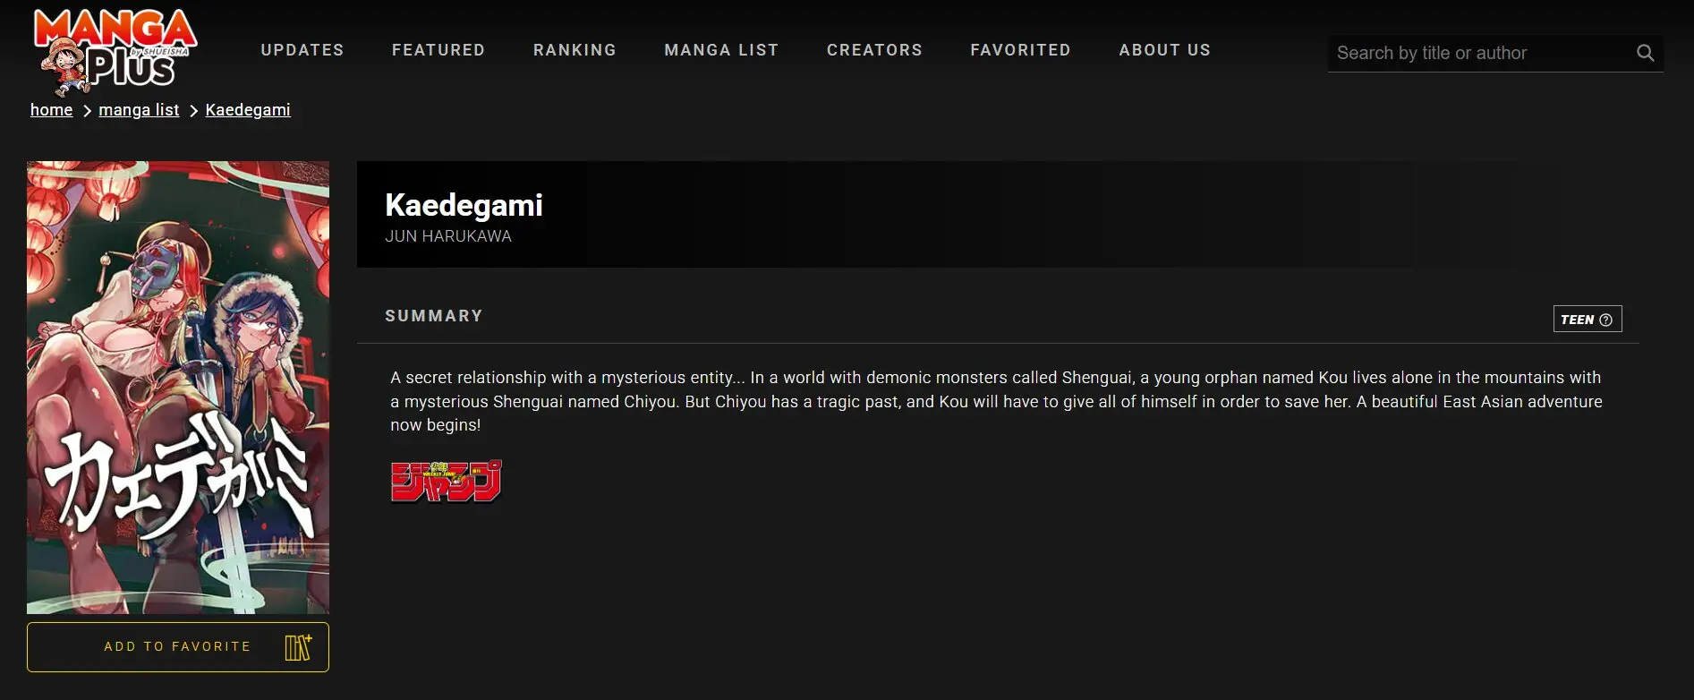Open the Ranking page

click(x=575, y=50)
